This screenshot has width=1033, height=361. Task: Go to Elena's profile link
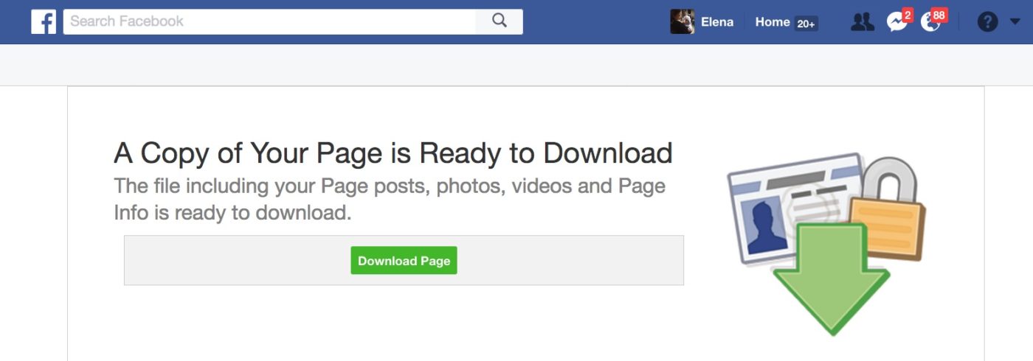717,22
